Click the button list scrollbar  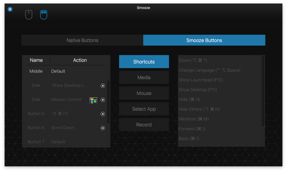[x=109, y=102]
